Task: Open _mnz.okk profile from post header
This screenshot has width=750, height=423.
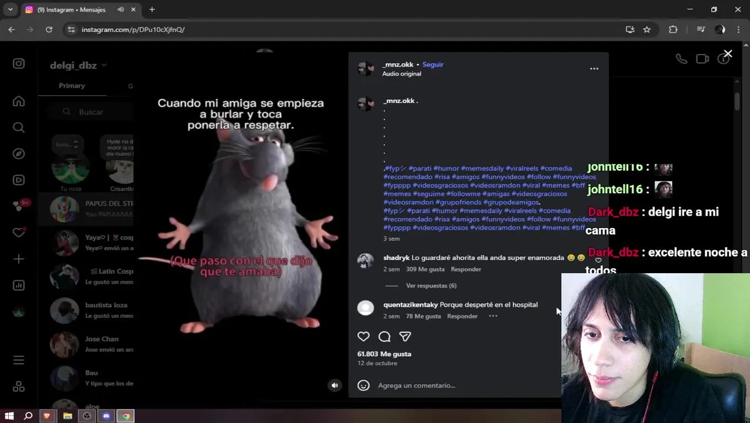Action: coord(398,65)
